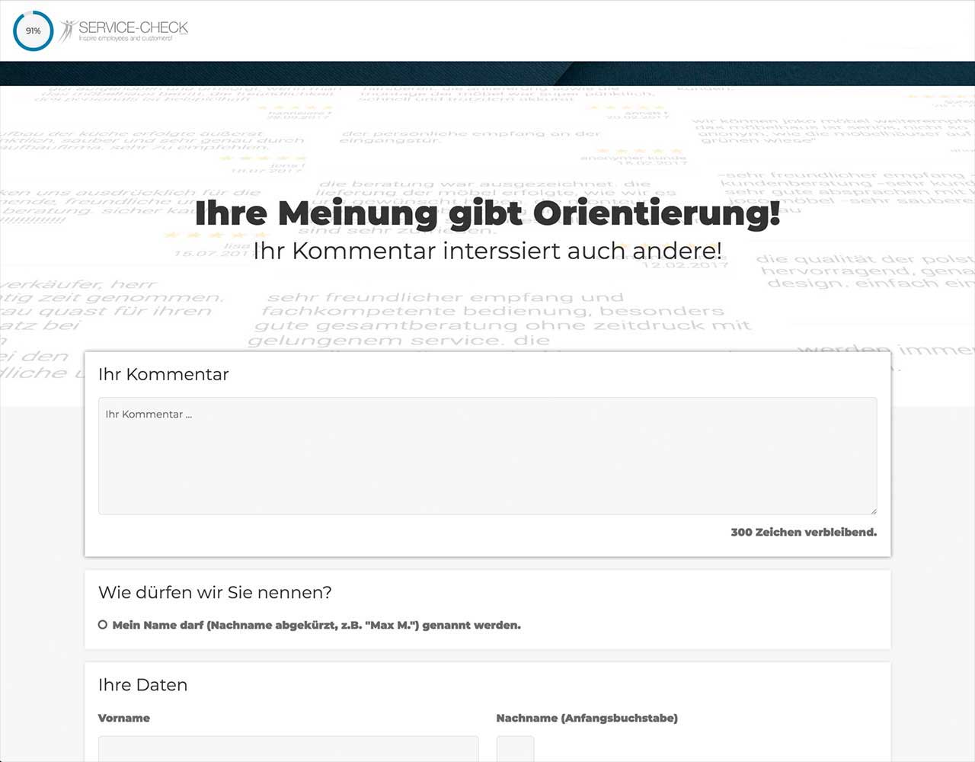Focus the Vorname input field
Screen dimensions: 975x762
288,748
